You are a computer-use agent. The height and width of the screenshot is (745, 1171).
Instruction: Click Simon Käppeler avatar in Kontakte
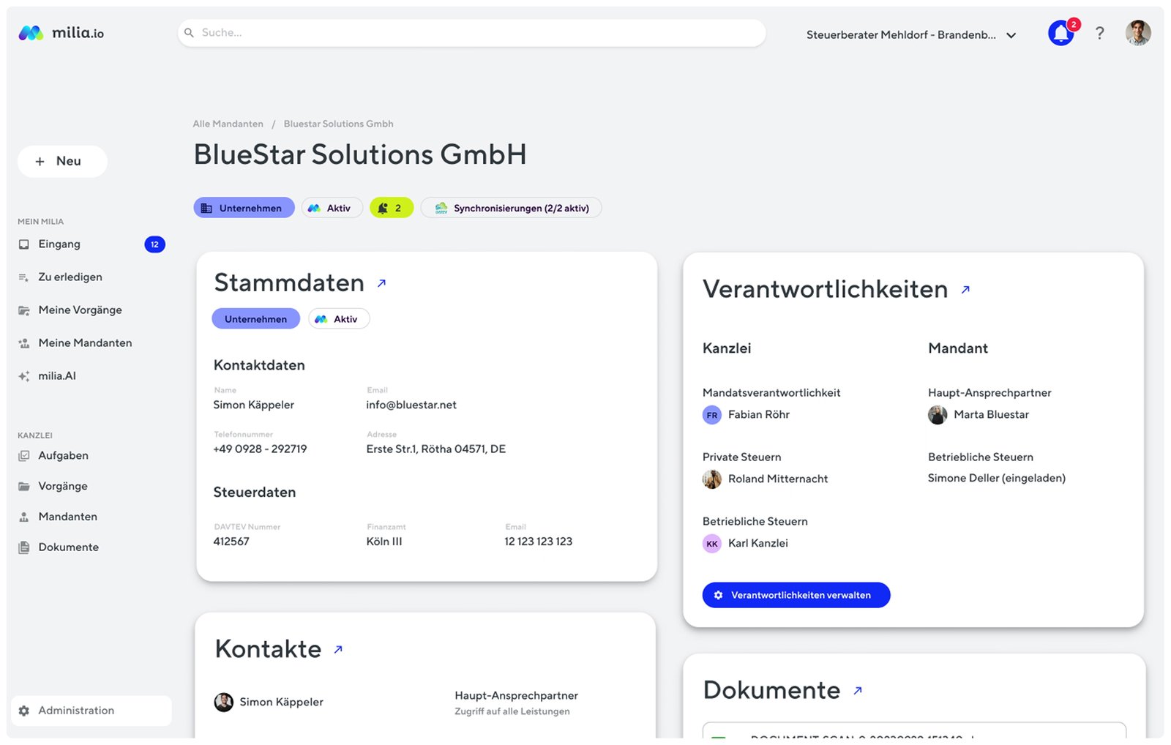[x=223, y=703]
